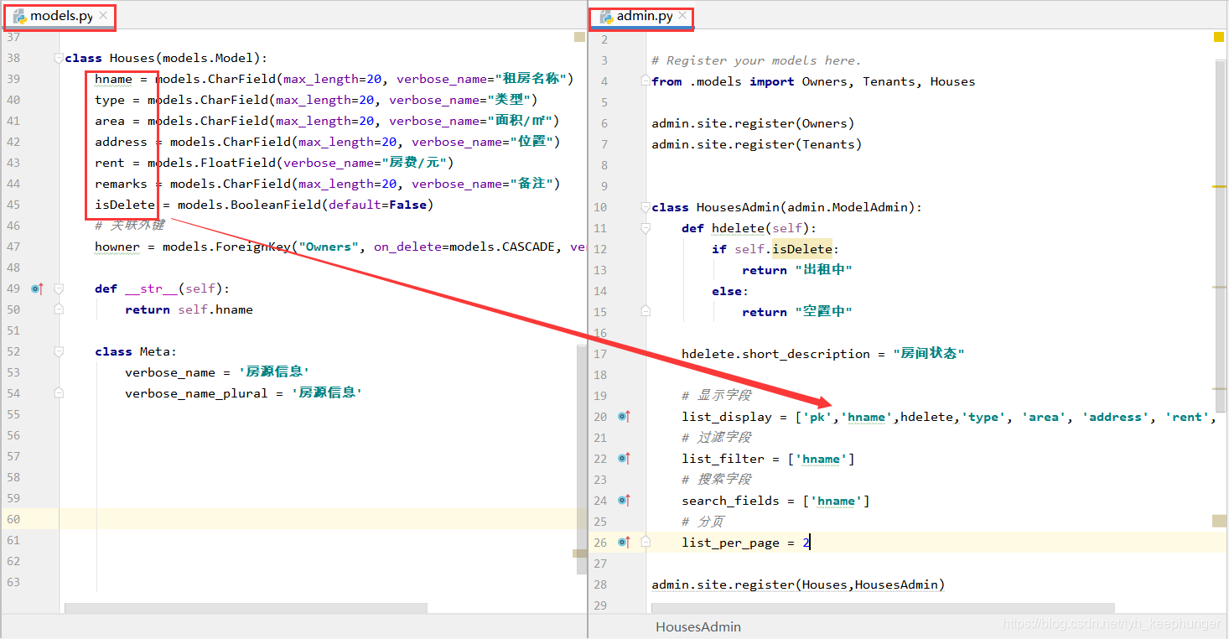Click warning stripe mark near admin.py line 8

coord(1220,186)
